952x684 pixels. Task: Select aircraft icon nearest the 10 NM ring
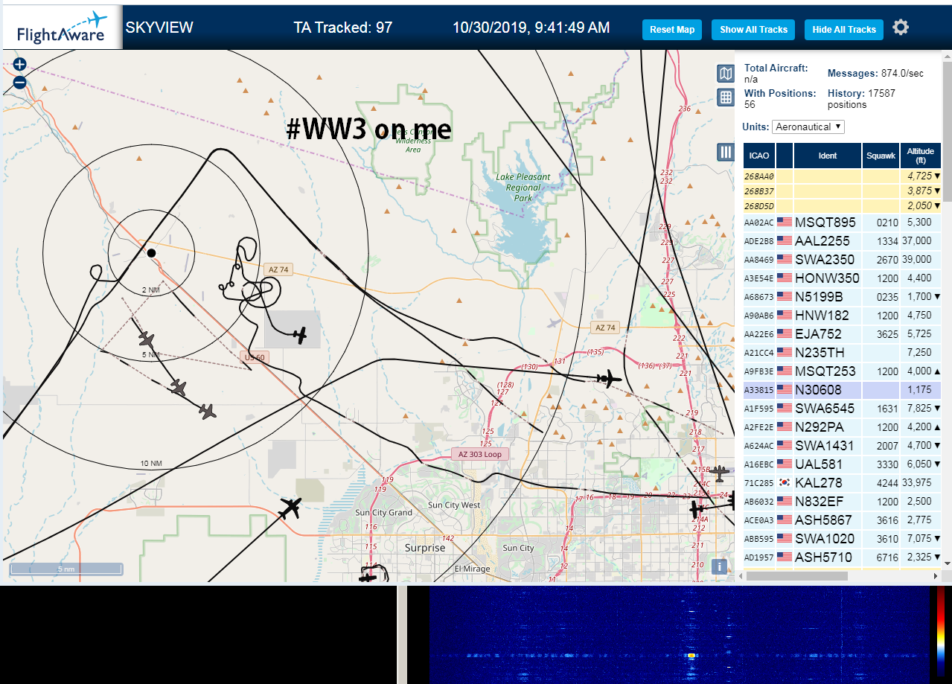click(x=207, y=411)
